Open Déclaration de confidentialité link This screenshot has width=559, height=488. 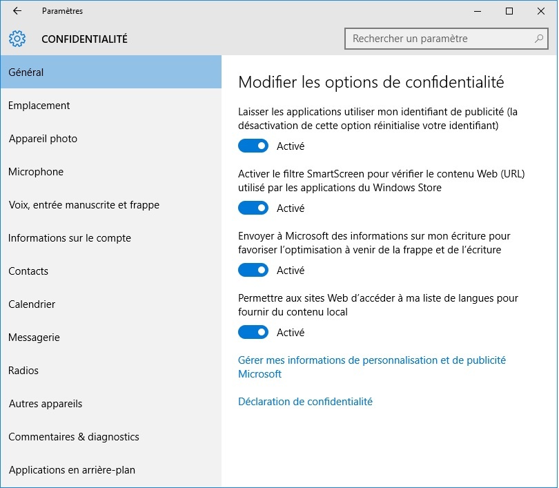[305, 402]
